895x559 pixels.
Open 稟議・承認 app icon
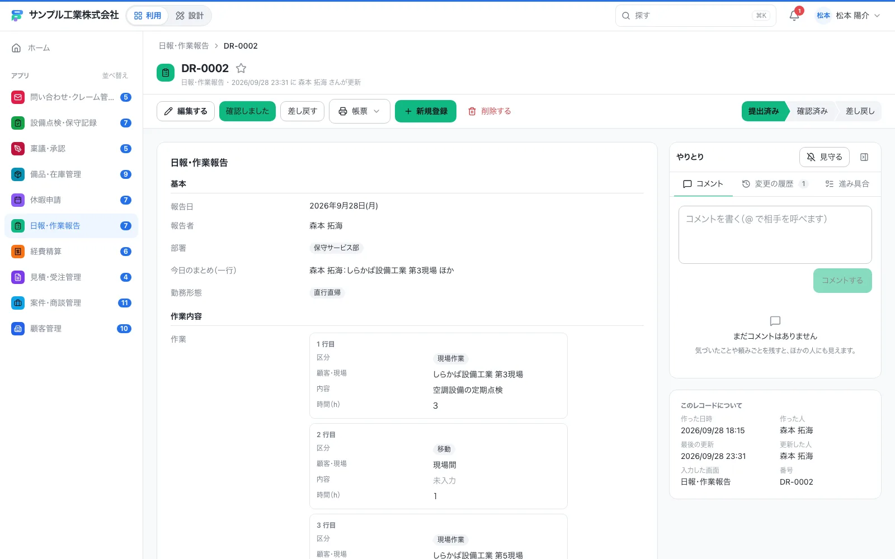click(x=18, y=149)
